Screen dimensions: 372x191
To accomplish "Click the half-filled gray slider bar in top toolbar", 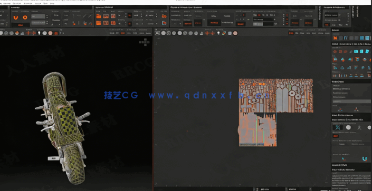I will tap(263, 24).
